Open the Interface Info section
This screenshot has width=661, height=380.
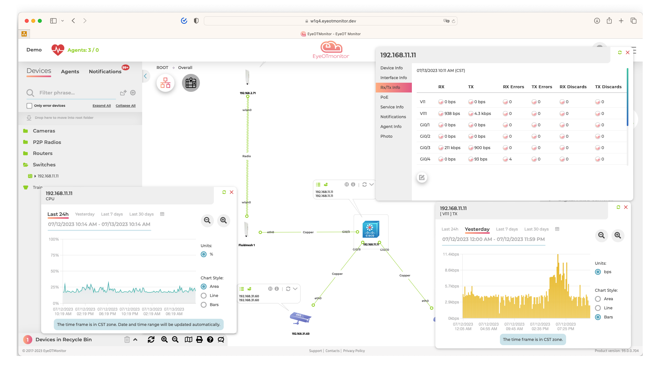393,77
